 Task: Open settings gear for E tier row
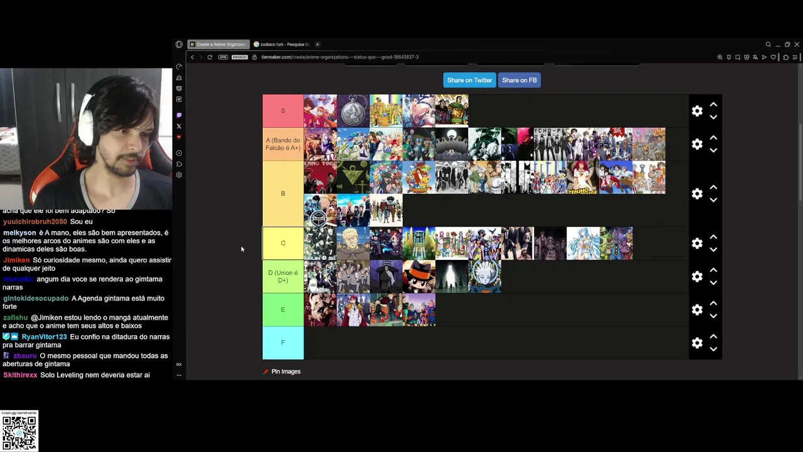697,309
